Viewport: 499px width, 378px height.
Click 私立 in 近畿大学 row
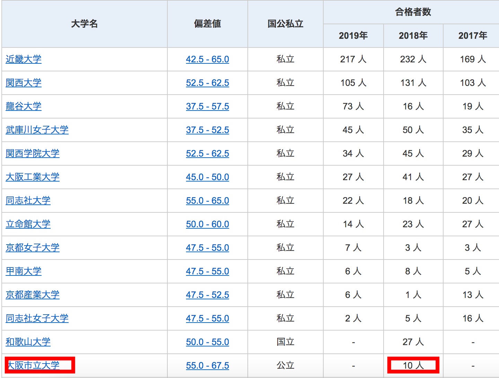(x=286, y=59)
